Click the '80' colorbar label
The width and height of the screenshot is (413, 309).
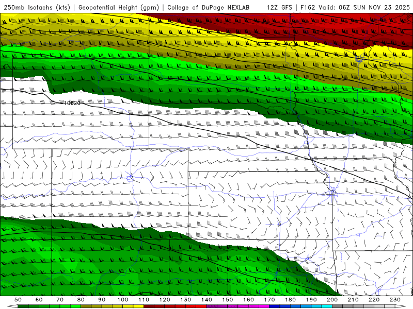[81, 300]
